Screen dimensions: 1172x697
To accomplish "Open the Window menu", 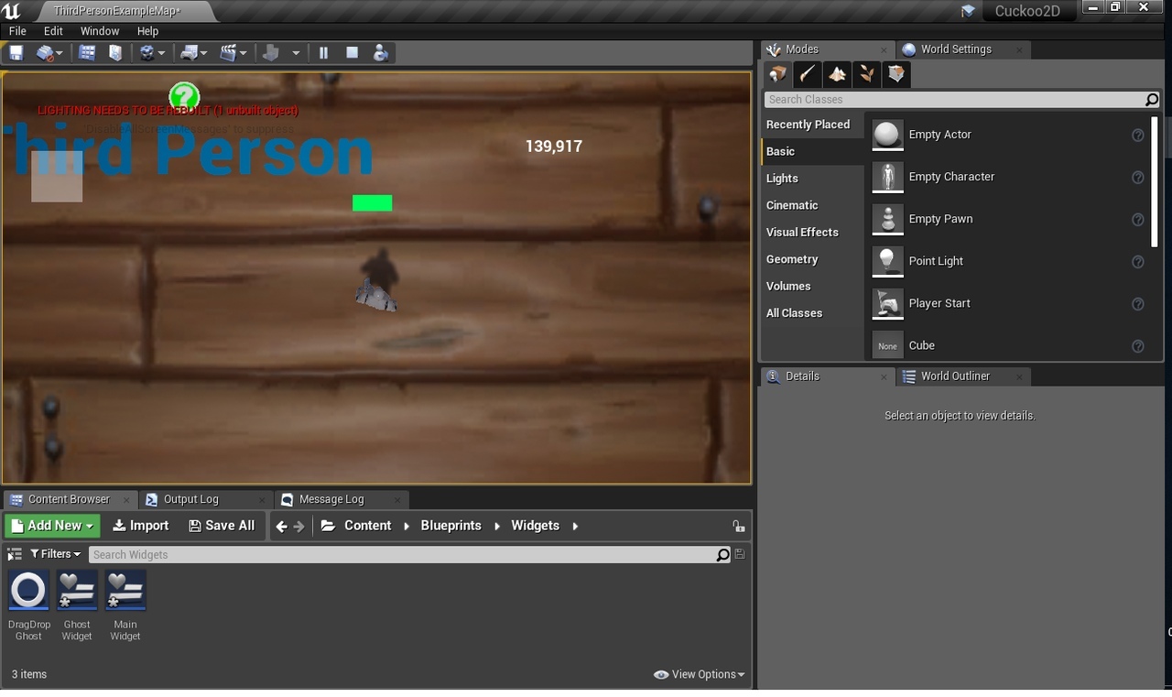I will (100, 31).
